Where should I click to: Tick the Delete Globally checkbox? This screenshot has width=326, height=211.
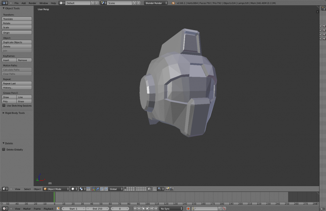(x=4, y=150)
